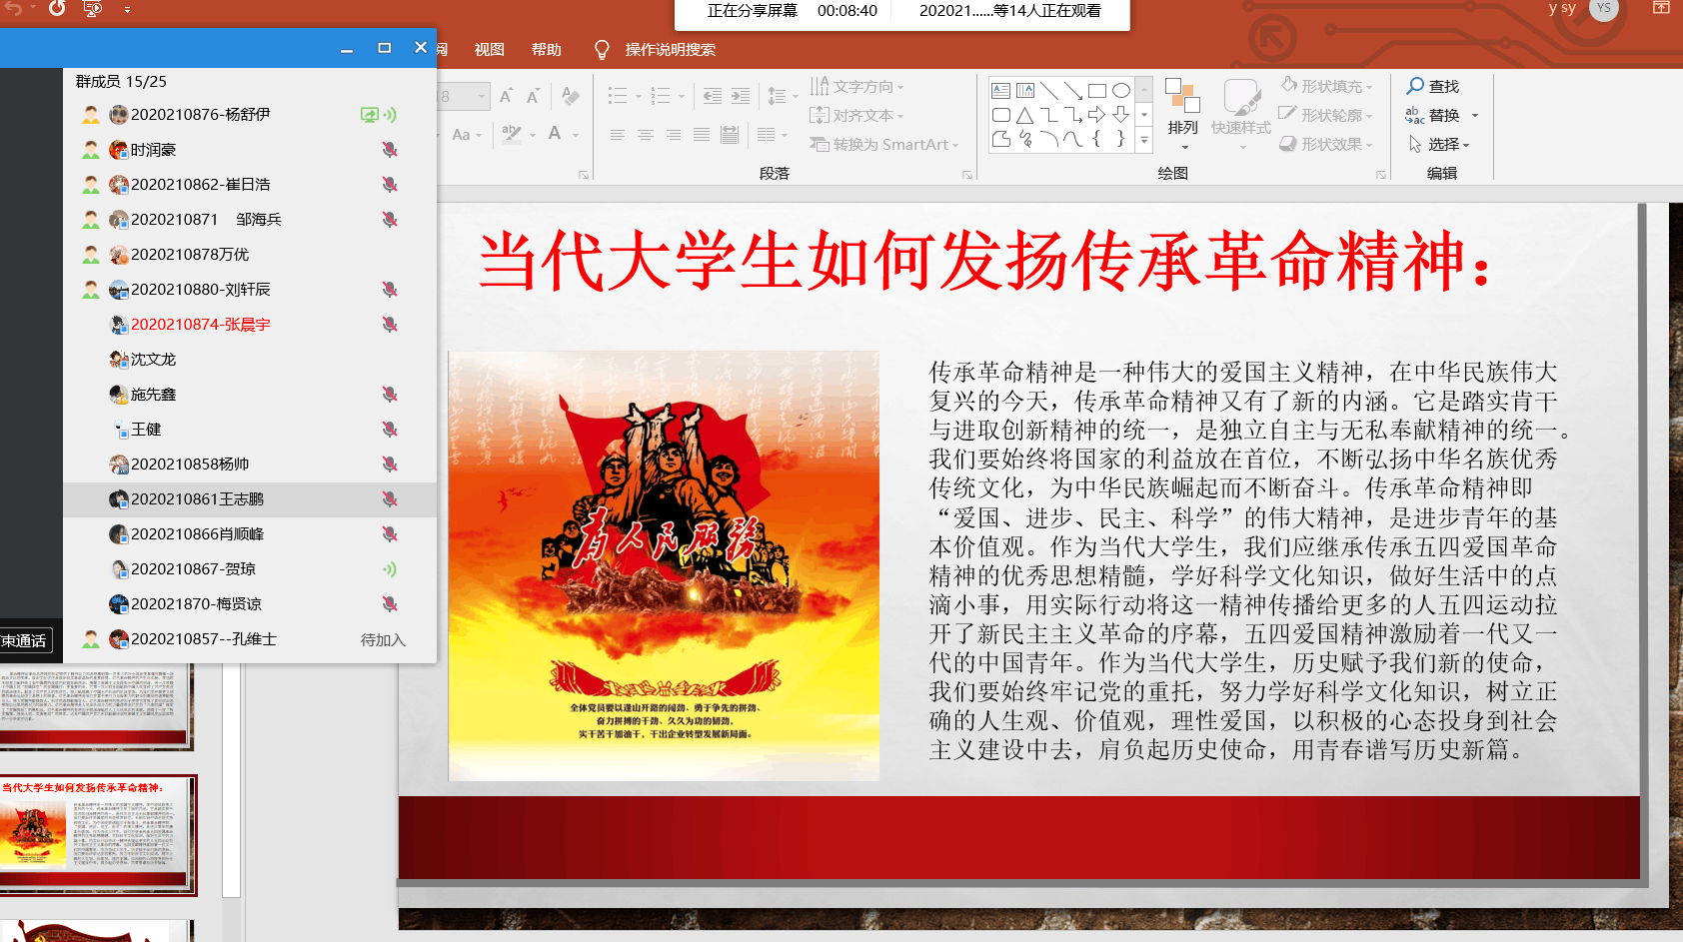Viewport: 1683px width, 942px height.
Task: Pick the oval shape from the drawing gallery
Action: click(1120, 90)
